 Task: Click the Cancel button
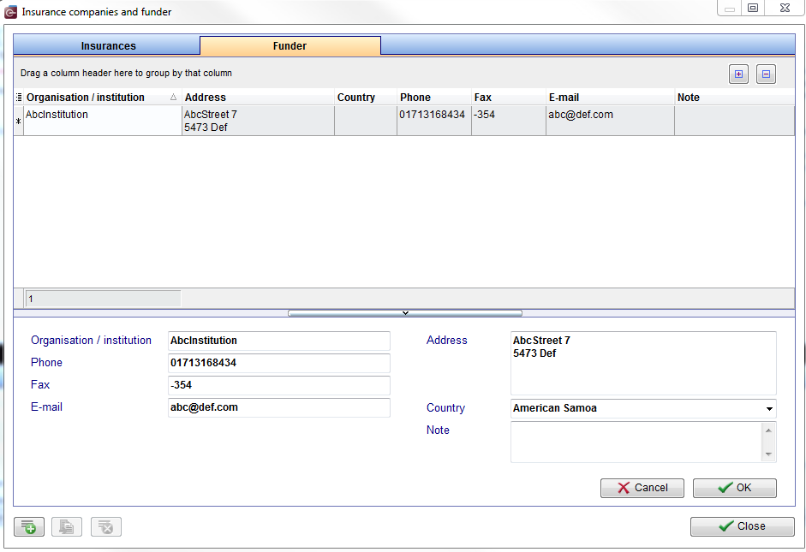click(x=642, y=488)
